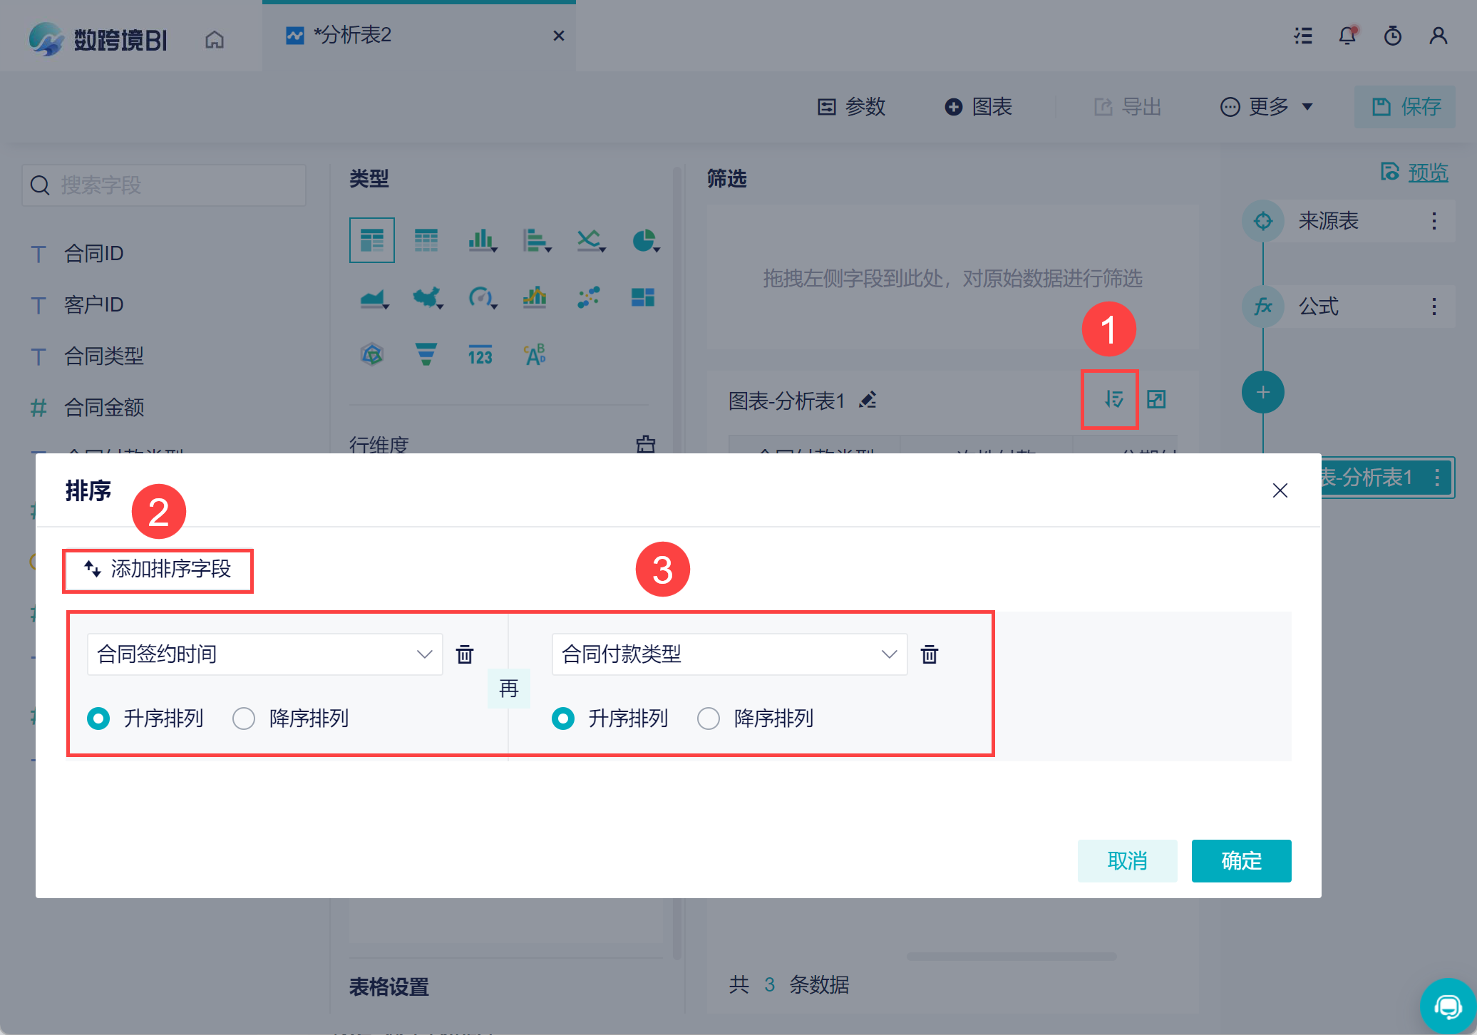This screenshot has width=1477, height=1035.
Task: Click the customer support chat icon
Action: click(1447, 1006)
